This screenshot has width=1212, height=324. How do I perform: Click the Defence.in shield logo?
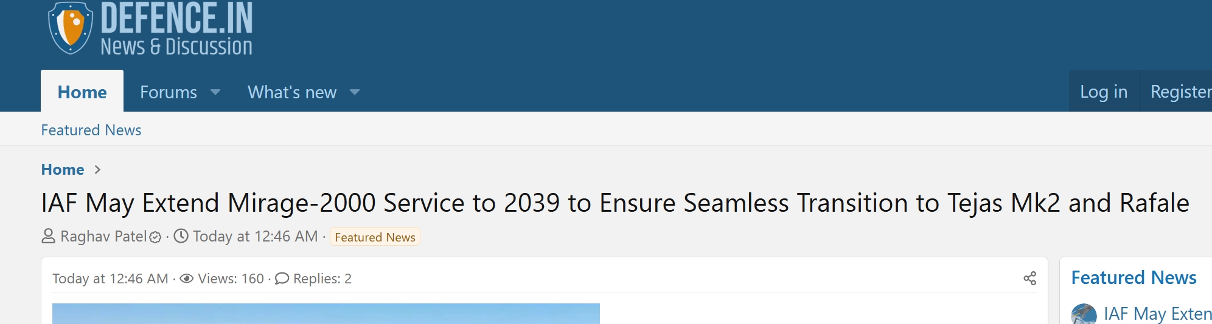pos(71,27)
